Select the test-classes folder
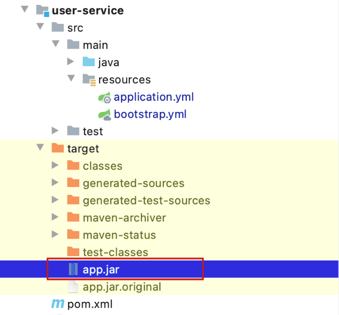The height and width of the screenshot is (315, 339). click(116, 252)
